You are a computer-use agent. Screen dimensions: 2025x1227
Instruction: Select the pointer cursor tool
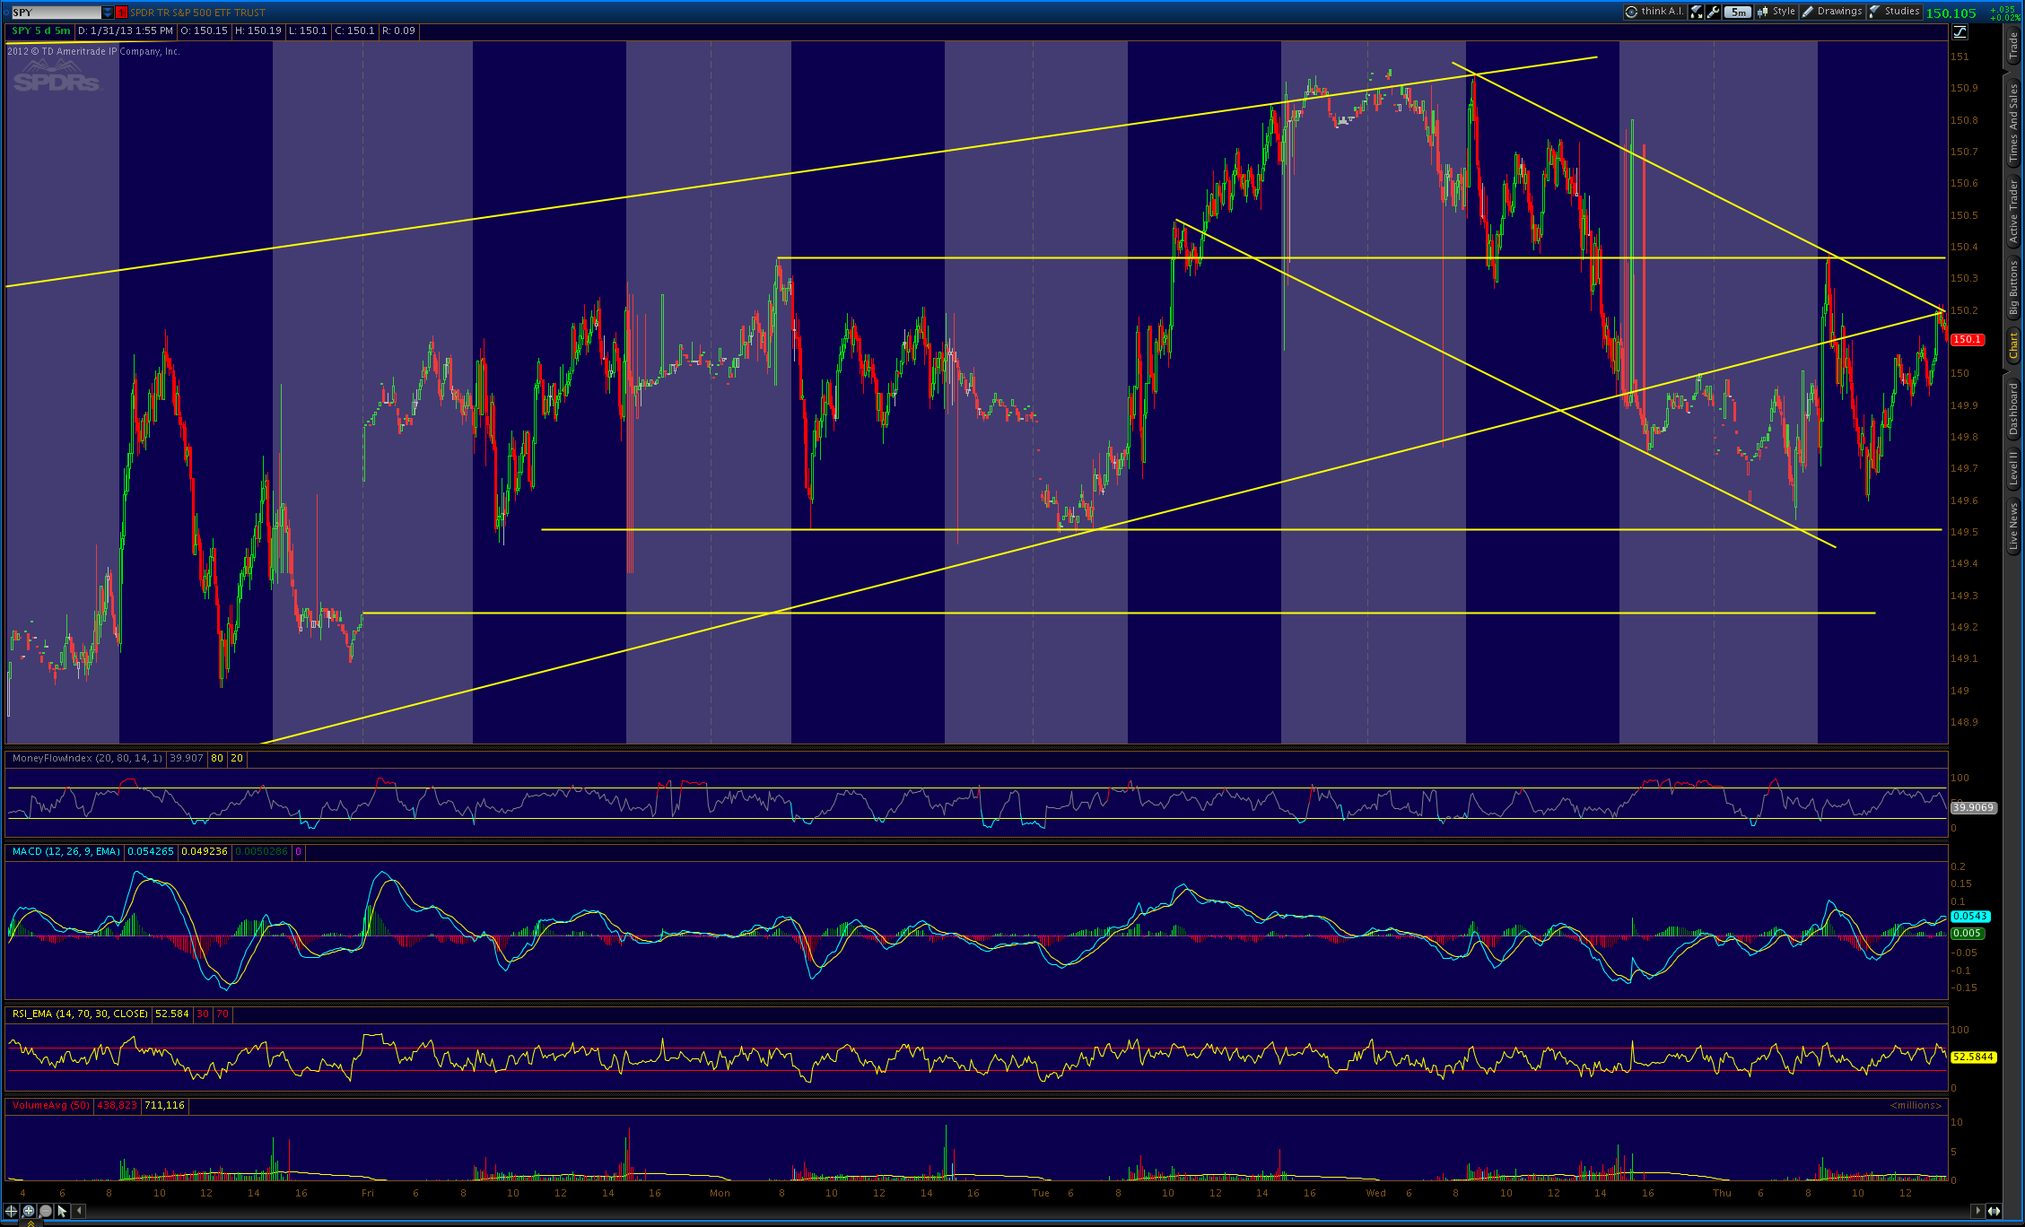coord(62,1211)
